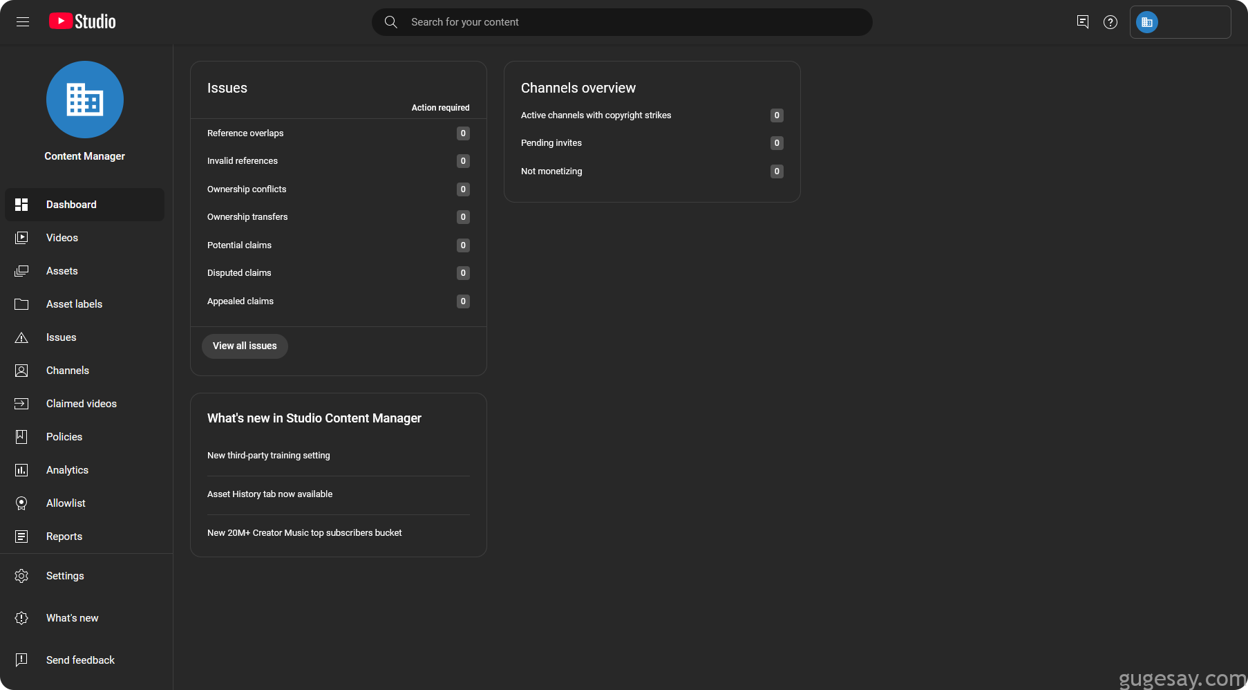The height and width of the screenshot is (690, 1248).
Task: Click the Search for your content field
Action: [622, 22]
